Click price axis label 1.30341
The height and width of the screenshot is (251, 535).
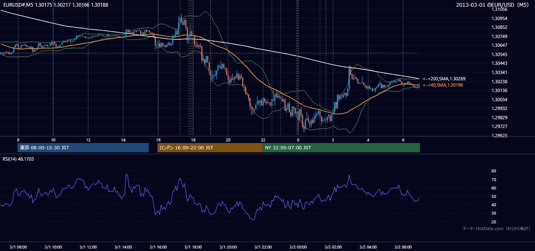[500, 72]
